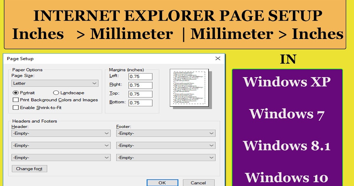
Task: Enable Shrink-to-Fit option
Action: 15,107
